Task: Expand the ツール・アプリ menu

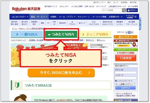Action: pyautogui.click(x=67, y=17)
